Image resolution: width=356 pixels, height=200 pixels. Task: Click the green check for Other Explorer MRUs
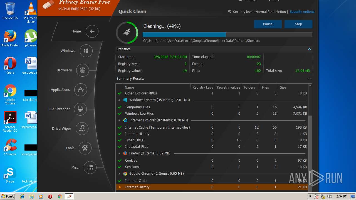click(120, 93)
